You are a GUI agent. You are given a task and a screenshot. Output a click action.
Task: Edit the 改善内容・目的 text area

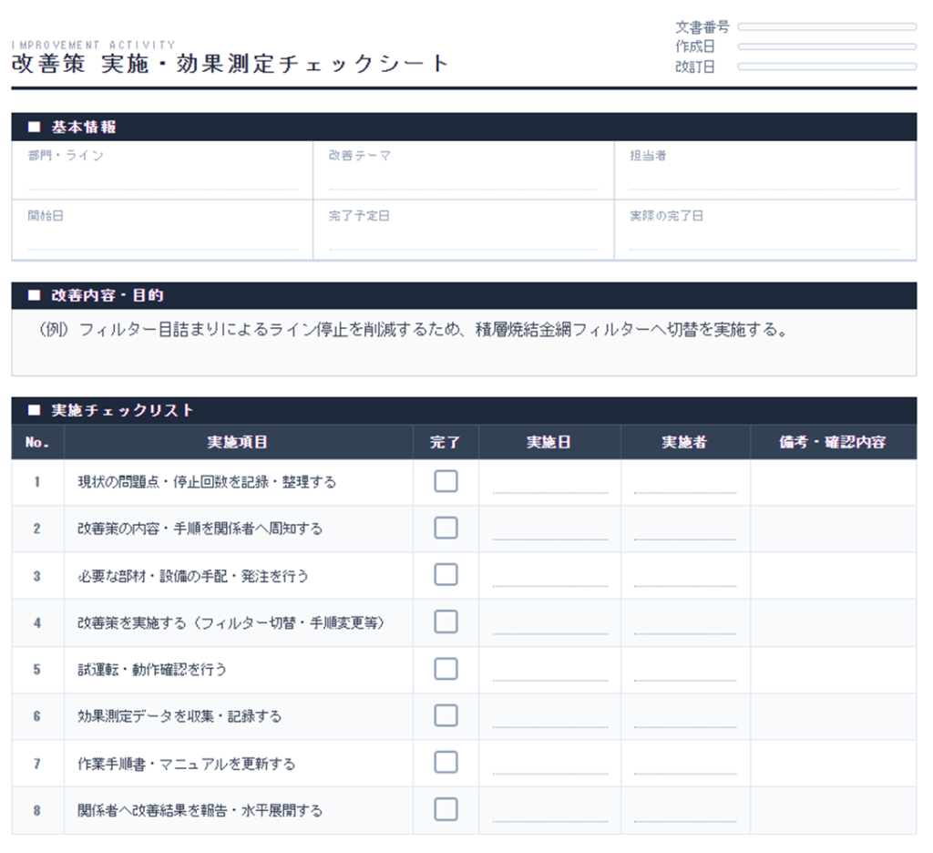463,342
